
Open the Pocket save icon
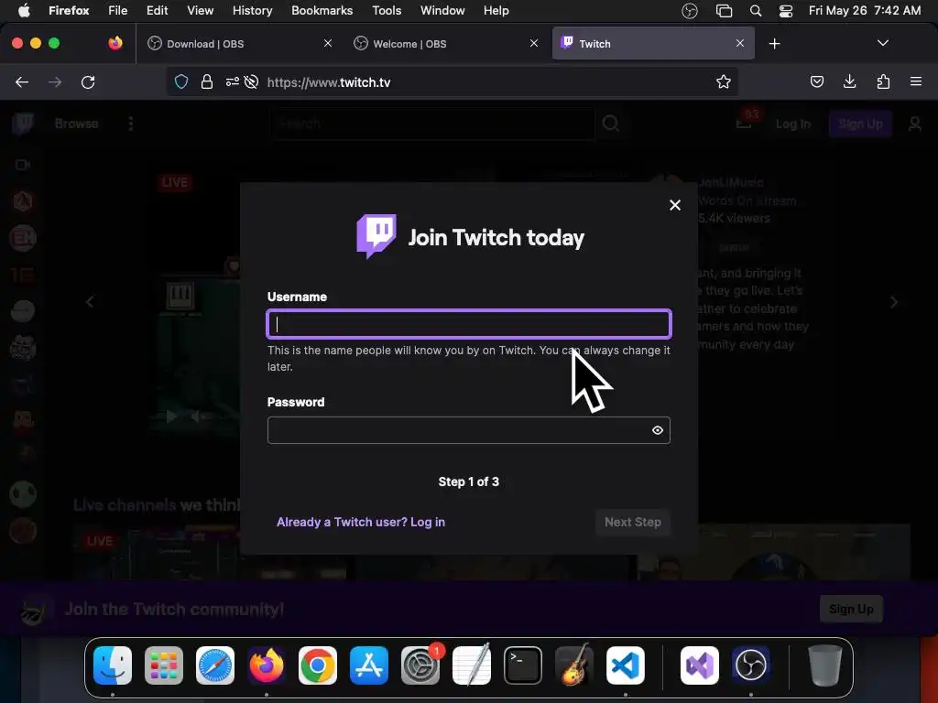click(816, 81)
